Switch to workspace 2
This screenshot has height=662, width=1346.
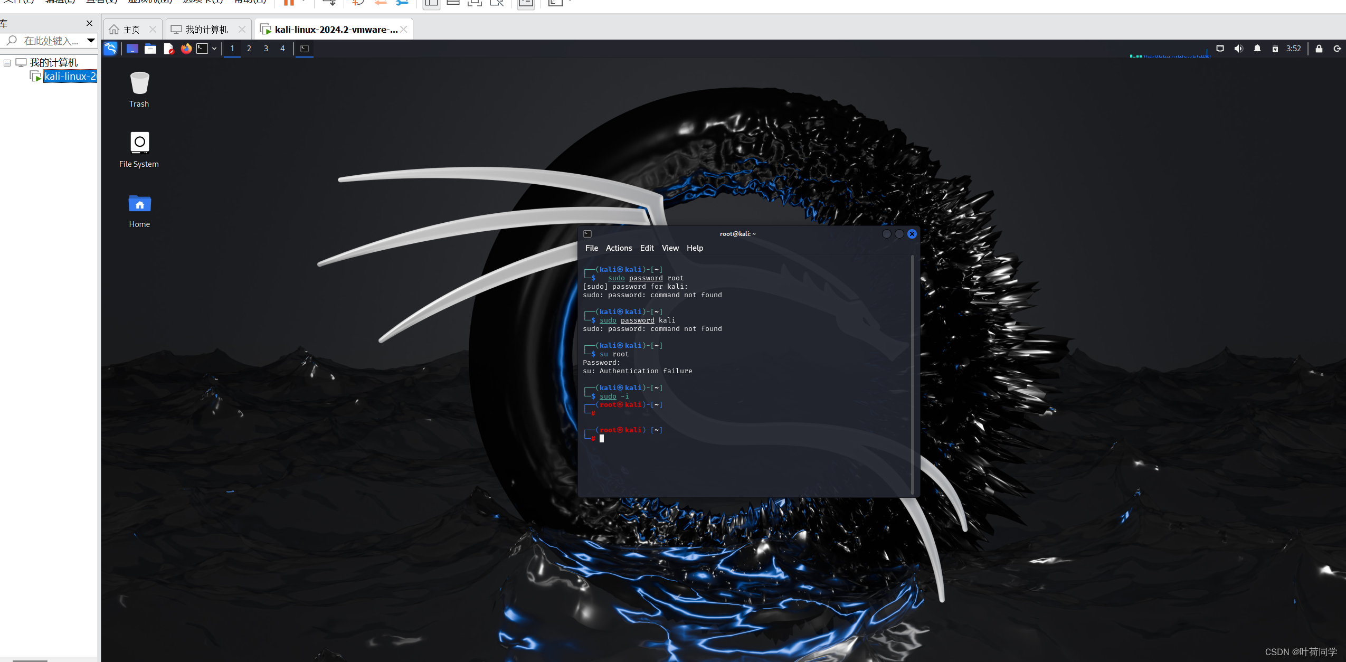249,49
